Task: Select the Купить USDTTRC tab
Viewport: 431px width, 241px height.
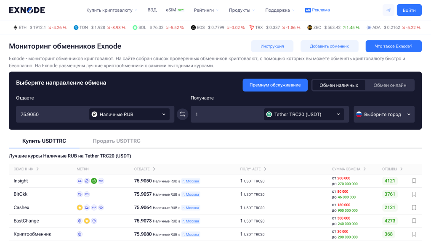Action: pos(44,141)
